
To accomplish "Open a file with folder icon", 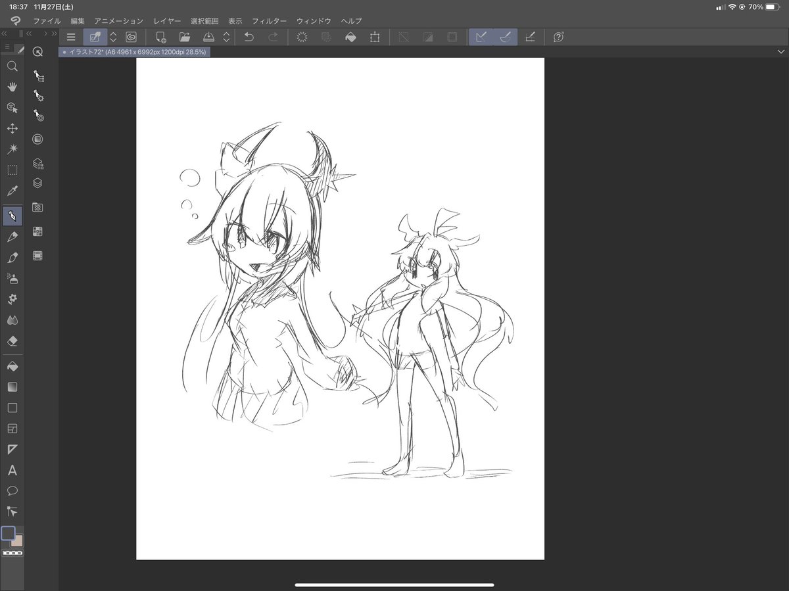I will pos(185,37).
